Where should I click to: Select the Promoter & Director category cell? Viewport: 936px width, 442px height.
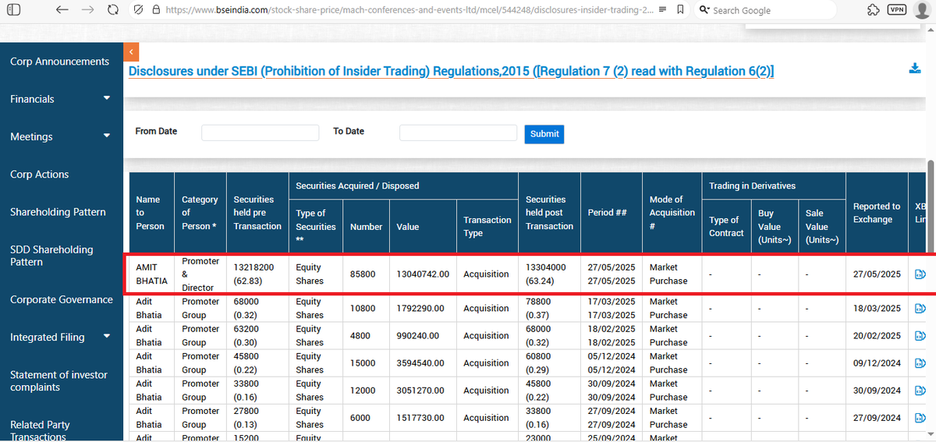200,274
